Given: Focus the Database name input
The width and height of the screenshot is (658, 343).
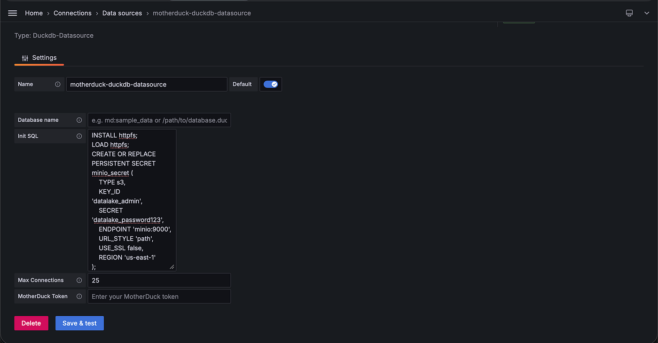Looking at the screenshot, I should (159, 120).
